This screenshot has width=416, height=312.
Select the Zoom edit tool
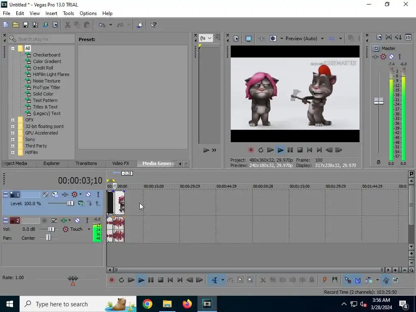(250, 280)
